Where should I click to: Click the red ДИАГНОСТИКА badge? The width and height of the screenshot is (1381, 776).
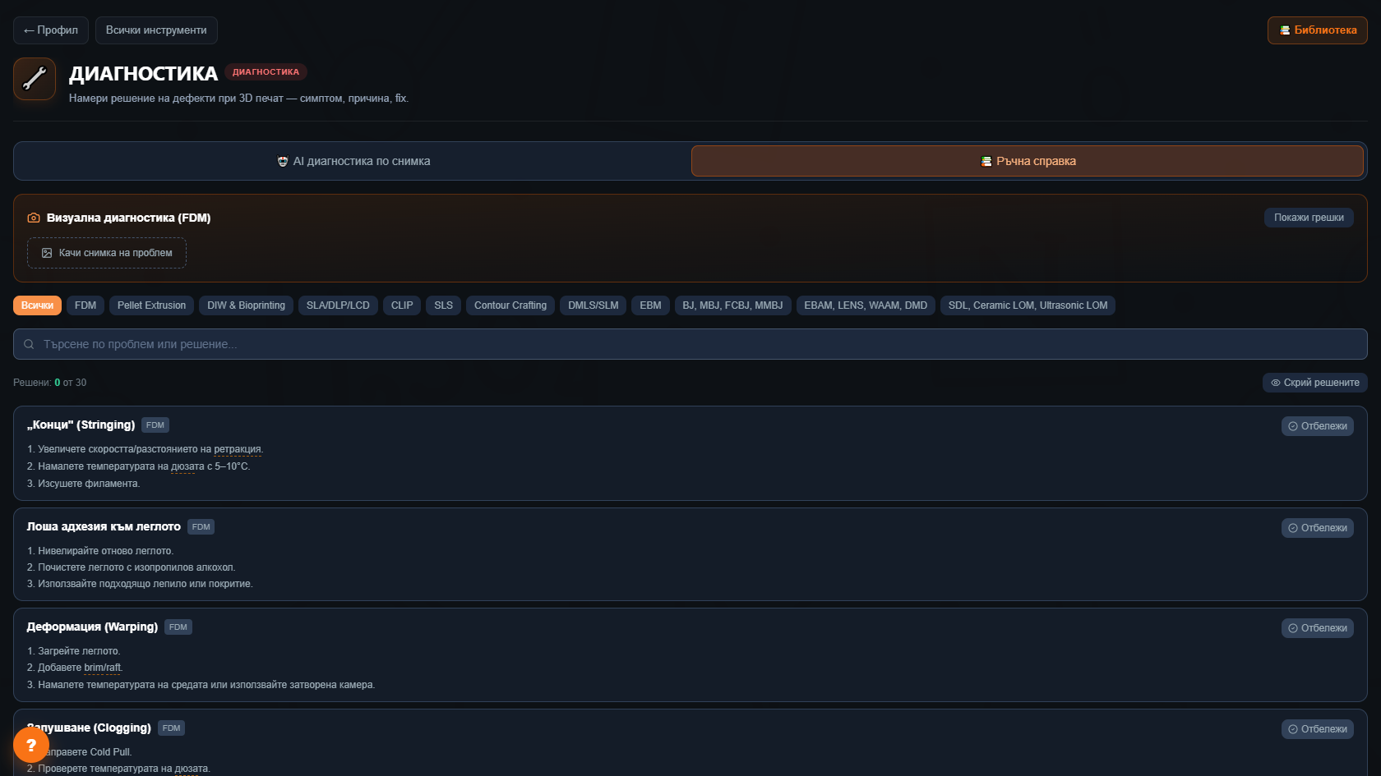pyautogui.click(x=266, y=72)
